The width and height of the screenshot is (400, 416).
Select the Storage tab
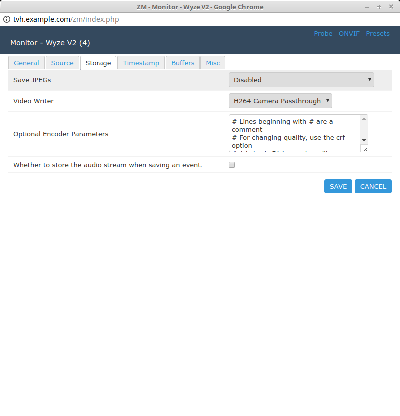(x=98, y=63)
